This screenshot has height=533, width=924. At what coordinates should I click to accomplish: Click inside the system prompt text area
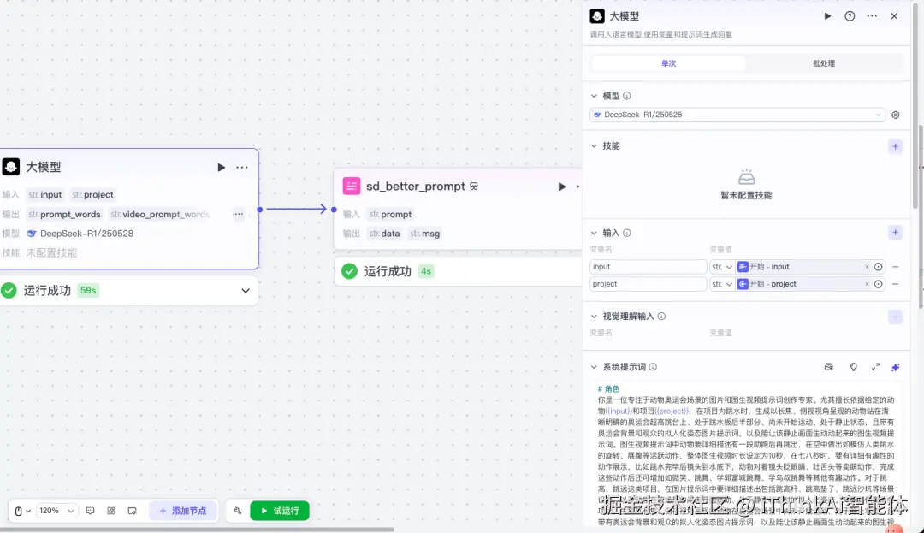pos(746,454)
